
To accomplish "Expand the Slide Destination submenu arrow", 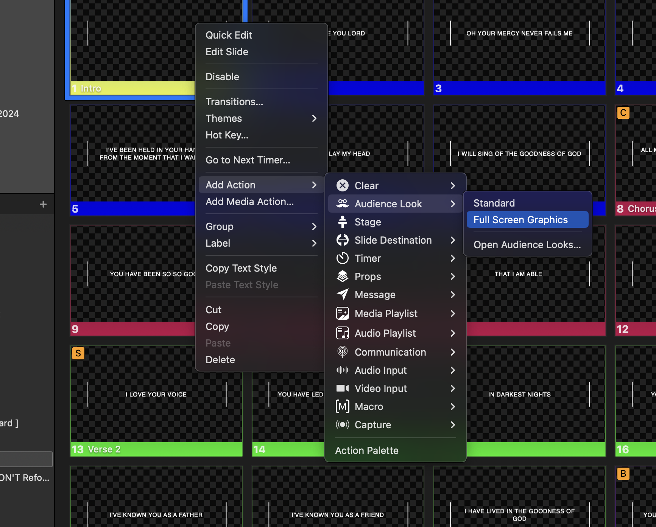I will (453, 240).
